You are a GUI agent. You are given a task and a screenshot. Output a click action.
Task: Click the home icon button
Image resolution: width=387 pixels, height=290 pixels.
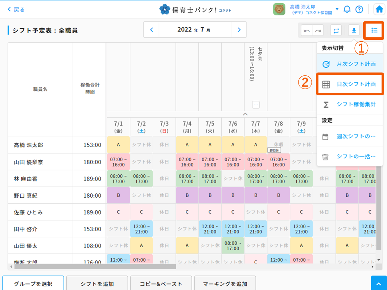379,9
